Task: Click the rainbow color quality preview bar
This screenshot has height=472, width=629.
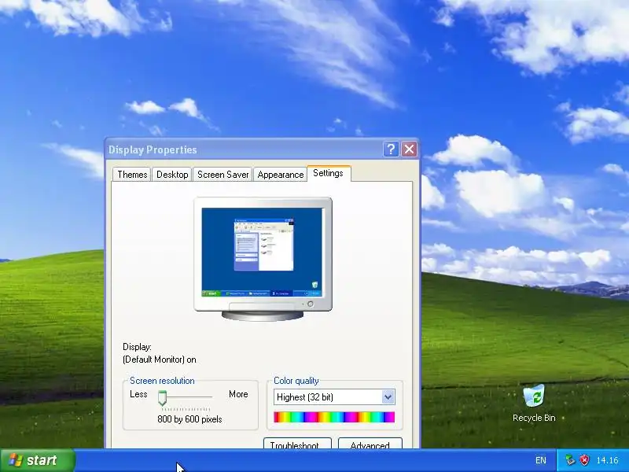Action: [x=334, y=418]
